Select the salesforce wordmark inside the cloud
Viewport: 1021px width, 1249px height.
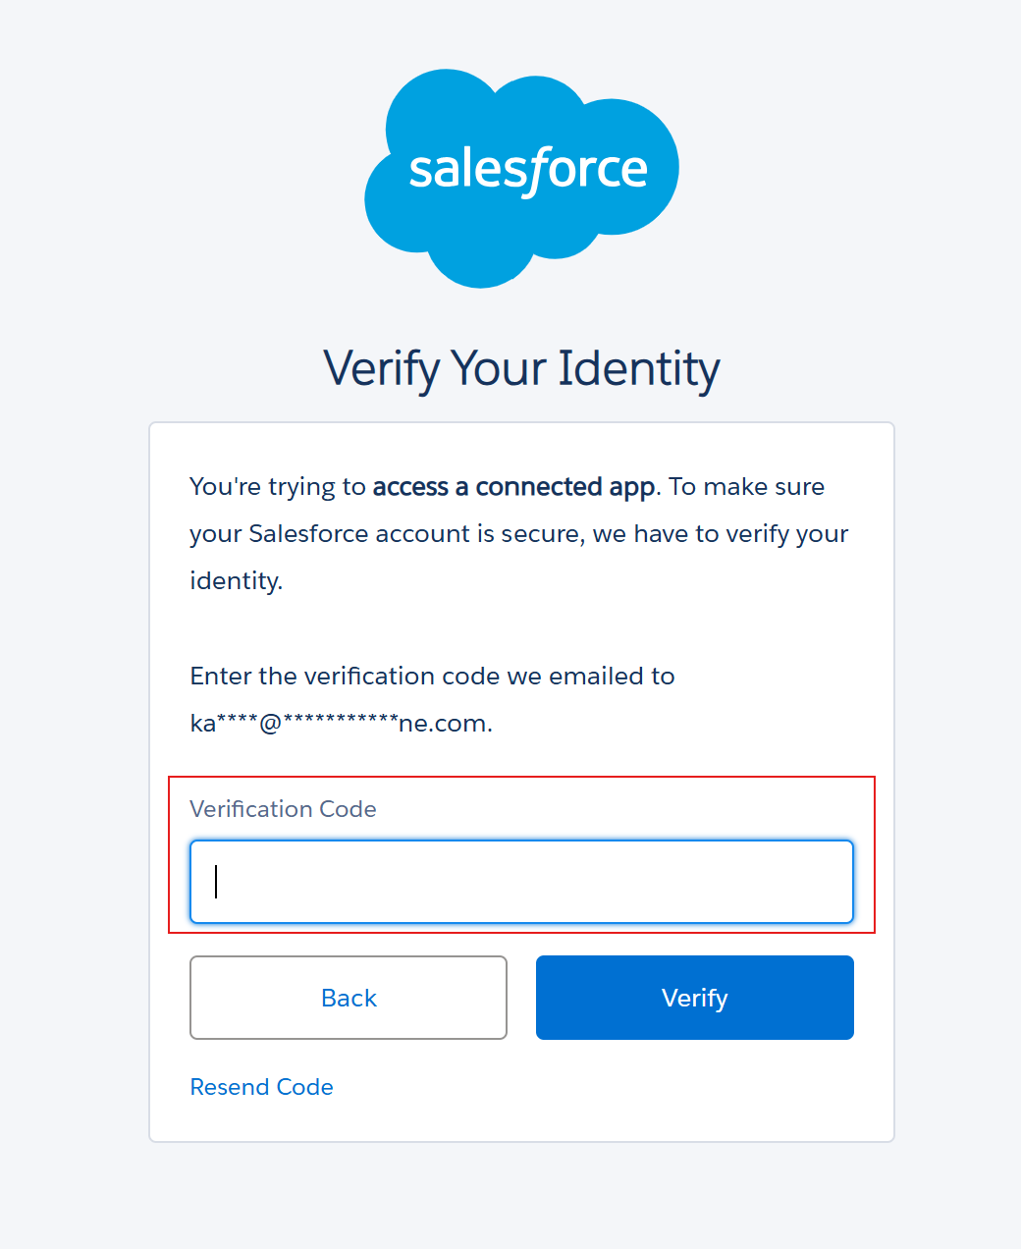coord(528,171)
